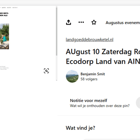Select the agenda item in pinned page

coord(4,7)
